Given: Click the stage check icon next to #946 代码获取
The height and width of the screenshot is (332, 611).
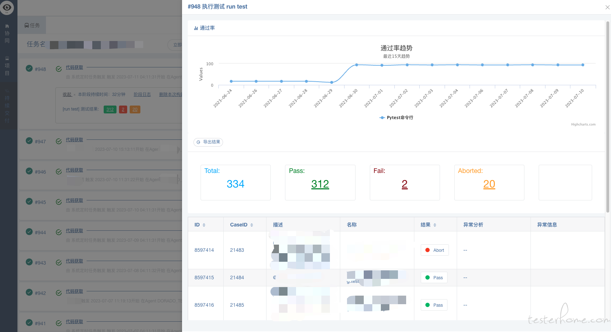Looking at the screenshot, I should click(59, 172).
